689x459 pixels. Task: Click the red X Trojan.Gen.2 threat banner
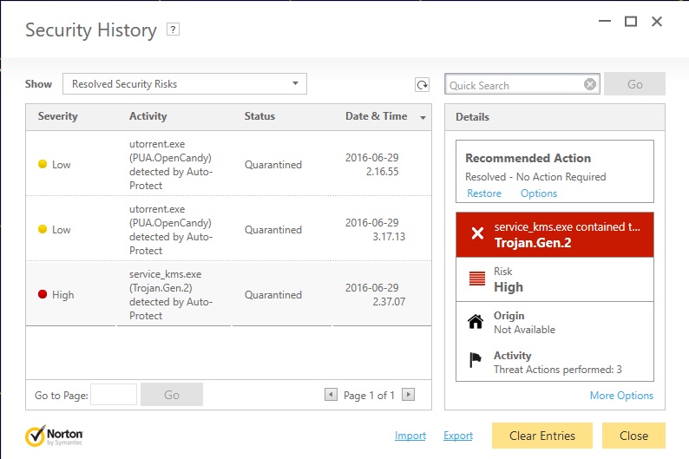[x=554, y=234]
